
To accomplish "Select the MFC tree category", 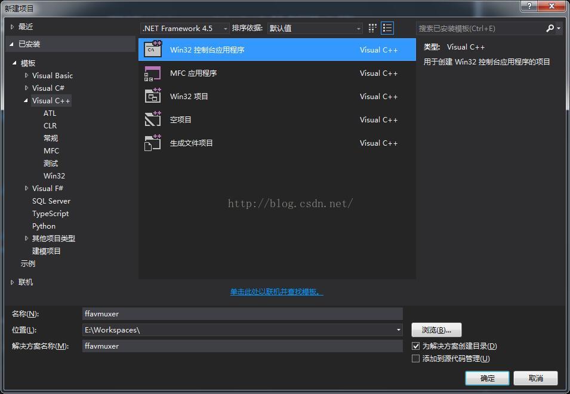I will pyautogui.click(x=51, y=150).
